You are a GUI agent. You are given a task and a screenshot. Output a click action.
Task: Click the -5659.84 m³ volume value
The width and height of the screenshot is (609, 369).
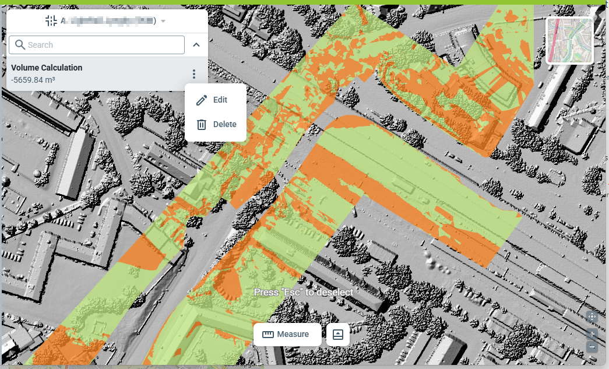click(x=33, y=80)
